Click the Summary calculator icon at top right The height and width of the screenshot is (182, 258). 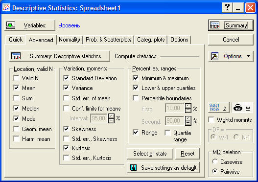coord(214,25)
